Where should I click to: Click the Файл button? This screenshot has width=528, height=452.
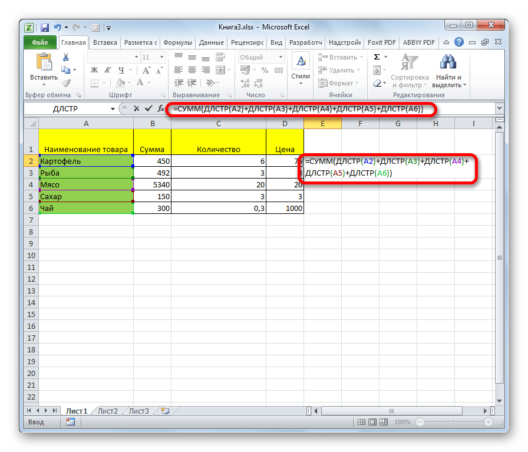click(x=40, y=42)
